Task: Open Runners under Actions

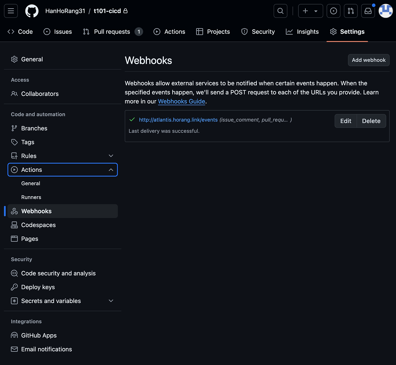Action: coord(31,197)
